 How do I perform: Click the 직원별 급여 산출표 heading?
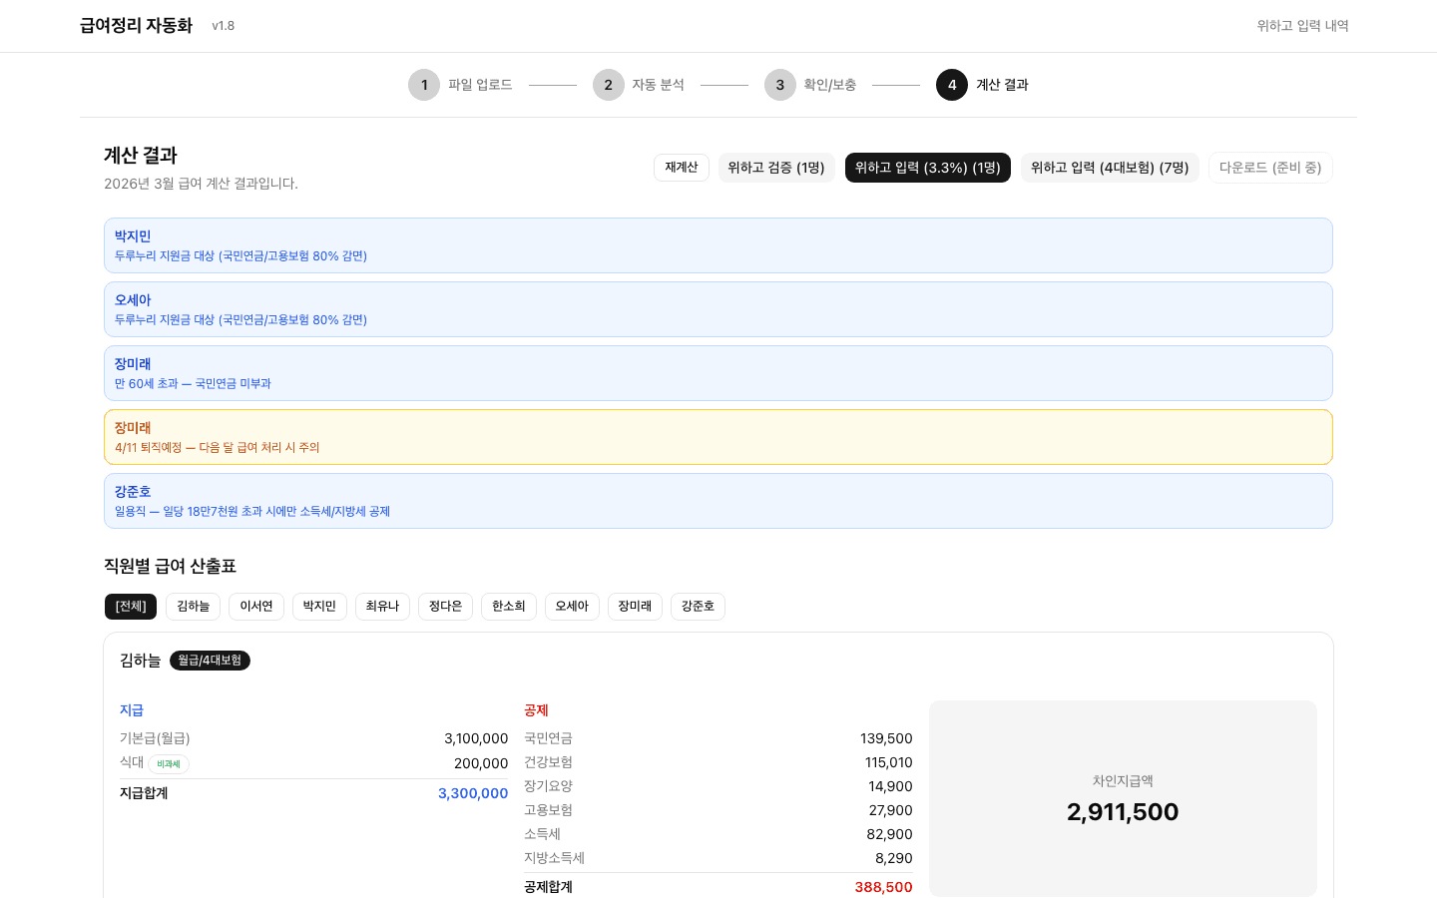[x=170, y=567]
